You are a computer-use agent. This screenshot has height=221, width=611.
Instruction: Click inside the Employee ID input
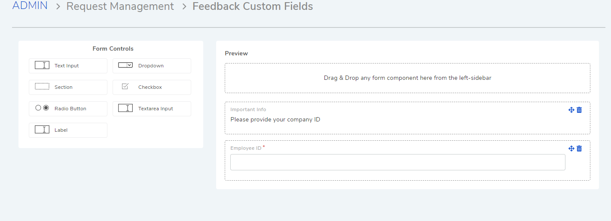click(398, 162)
